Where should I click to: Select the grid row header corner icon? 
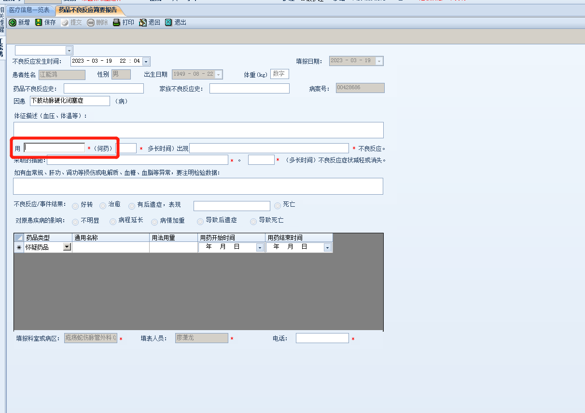pyautogui.click(x=19, y=238)
